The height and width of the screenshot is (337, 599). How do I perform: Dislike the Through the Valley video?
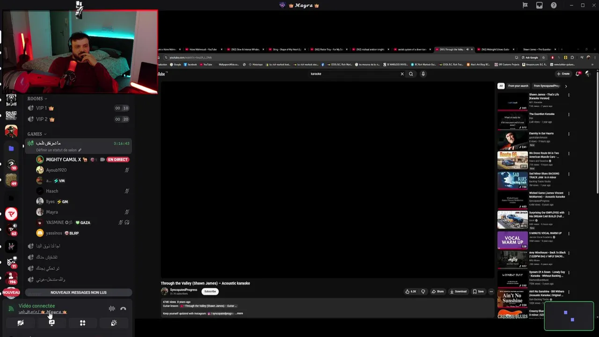pyautogui.click(x=423, y=292)
